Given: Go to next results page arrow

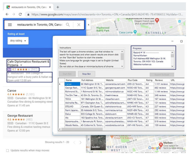Looking at the screenshot, I should coord(80,142).
